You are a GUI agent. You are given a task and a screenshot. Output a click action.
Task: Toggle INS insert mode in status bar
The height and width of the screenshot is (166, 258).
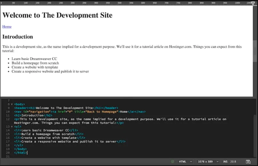tap(225, 162)
